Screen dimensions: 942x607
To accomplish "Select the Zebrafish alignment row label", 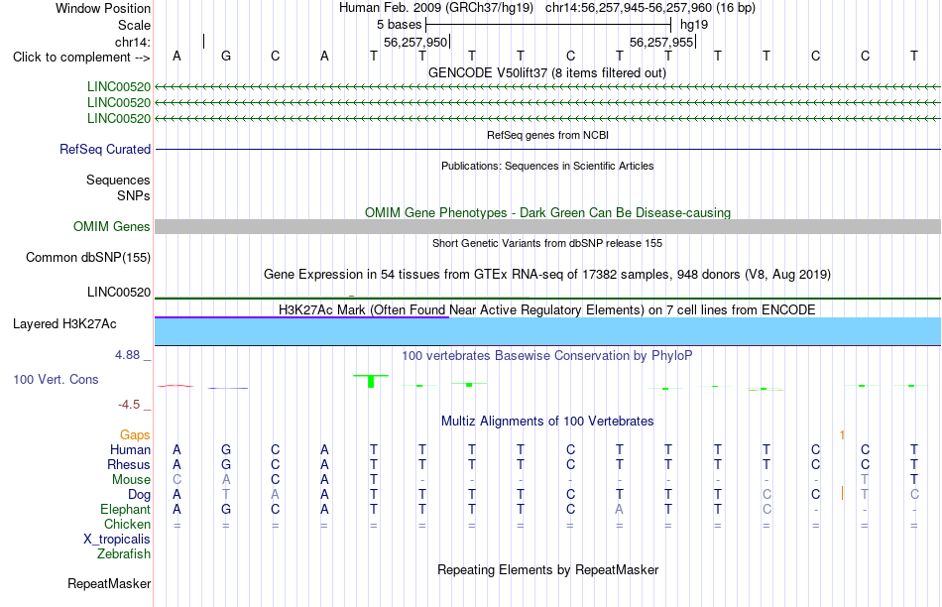I will [124, 554].
